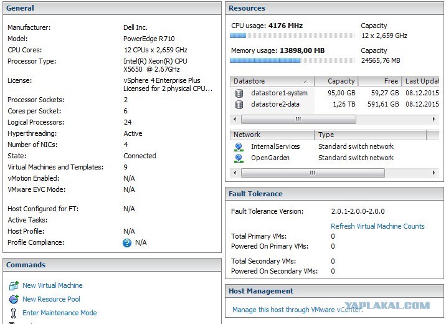Click network list left scroll arrow
The height and width of the screenshot is (324, 446).
point(235,173)
